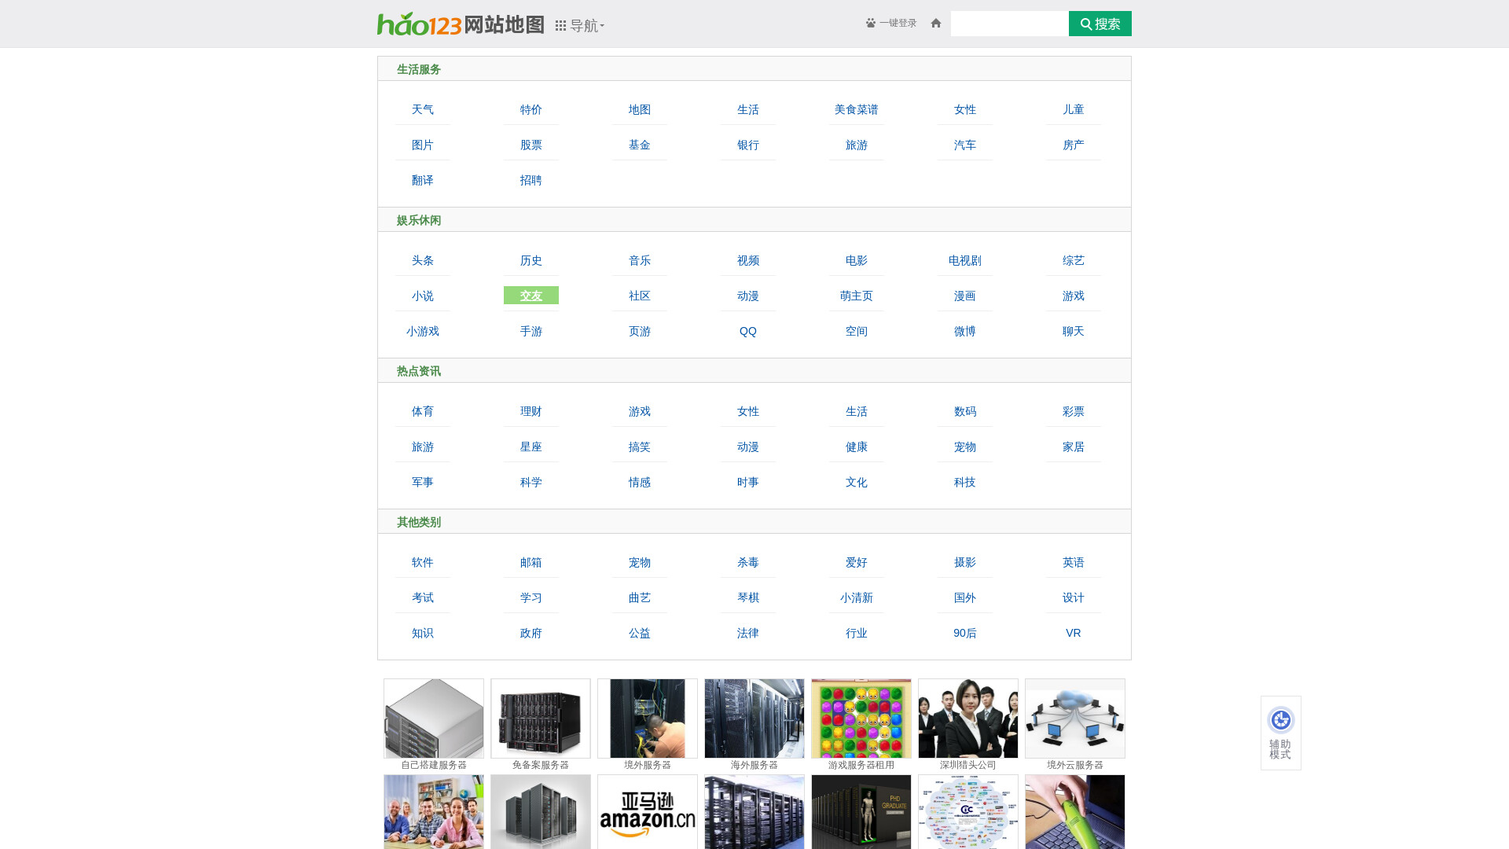The height and width of the screenshot is (849, 1509).
Task: Open the 银行 link
Action: [748, 145]
